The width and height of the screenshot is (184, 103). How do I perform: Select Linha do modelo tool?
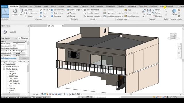(x=91, y=13)
